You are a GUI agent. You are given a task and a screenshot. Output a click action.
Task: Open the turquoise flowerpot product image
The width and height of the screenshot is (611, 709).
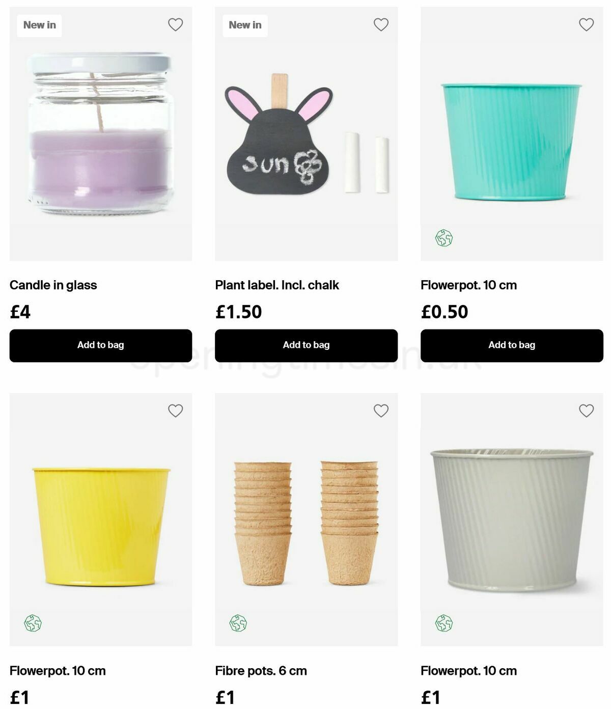(x=512, y=134)
